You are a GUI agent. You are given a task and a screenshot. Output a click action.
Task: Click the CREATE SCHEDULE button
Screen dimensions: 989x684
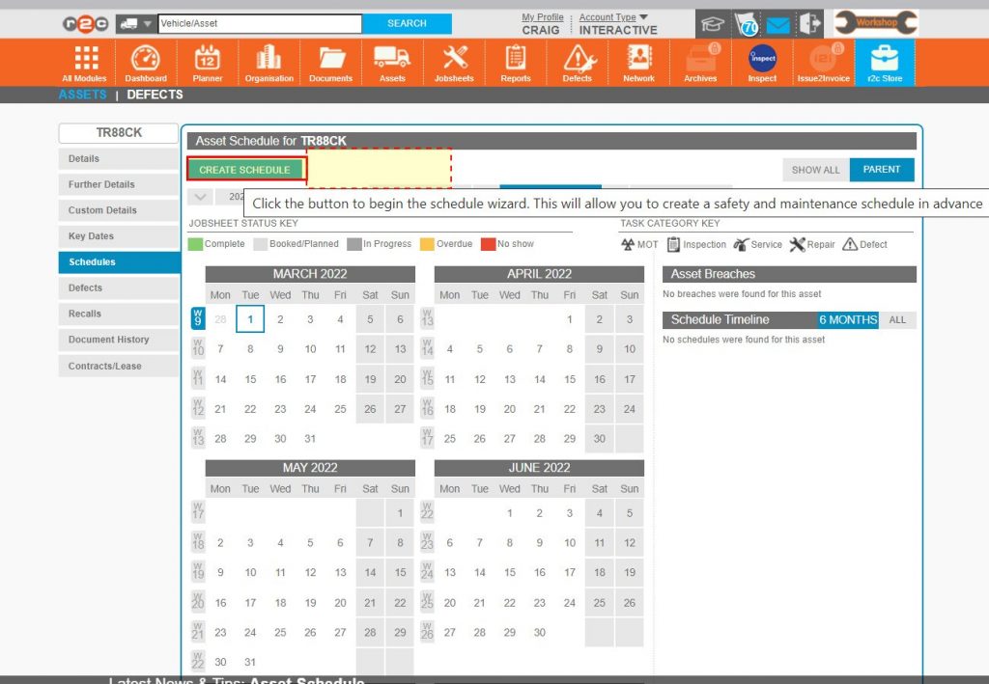pos(243,167)
